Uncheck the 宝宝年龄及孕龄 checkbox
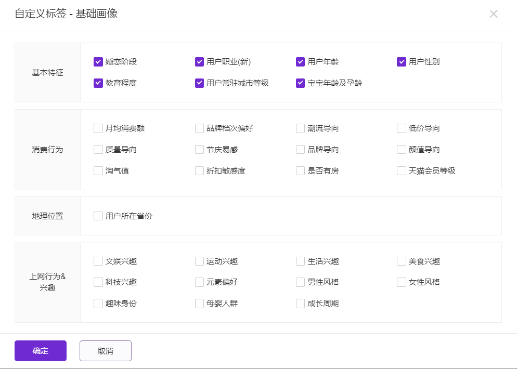517x369 pixels. [300, 83]
